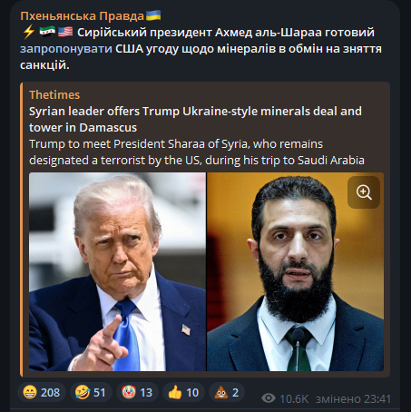Click the 10.6K view count

(x=294, y=399)
